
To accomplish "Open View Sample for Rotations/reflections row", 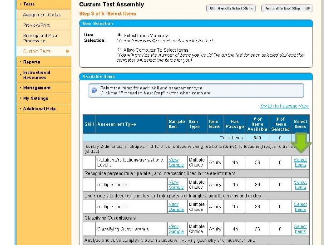I will [176, 162].
